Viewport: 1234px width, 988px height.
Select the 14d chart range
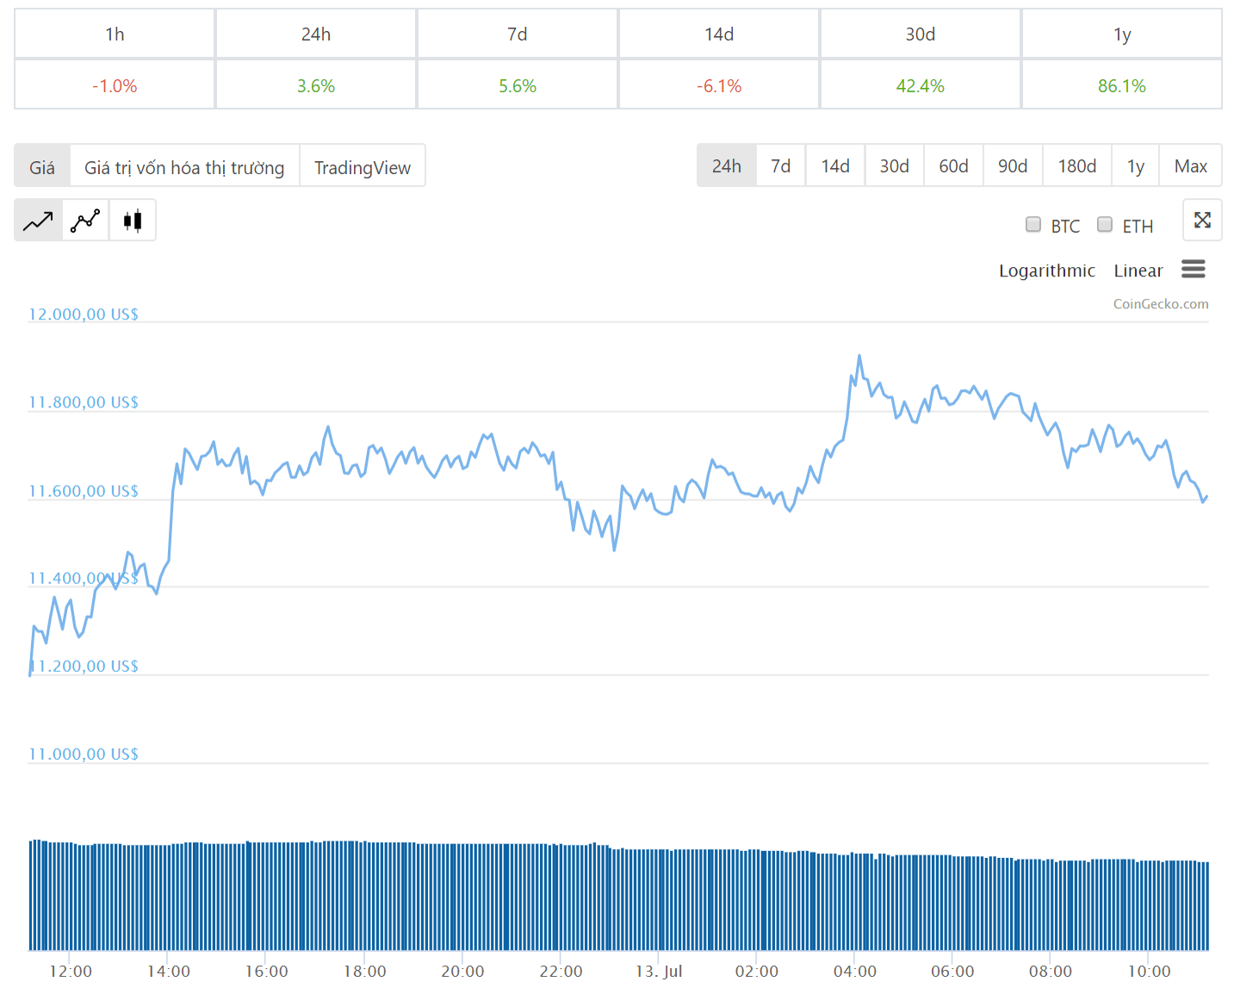835,165
